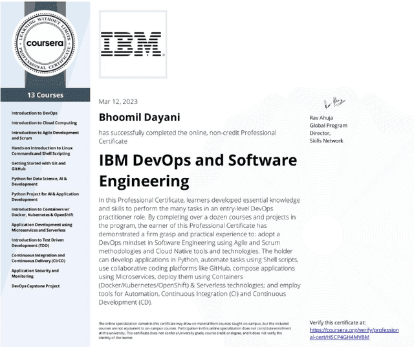Click the signer name 'Rav Ahuja'
The width and height of the screenshot is (414, 347).
(x=321, y=118)
